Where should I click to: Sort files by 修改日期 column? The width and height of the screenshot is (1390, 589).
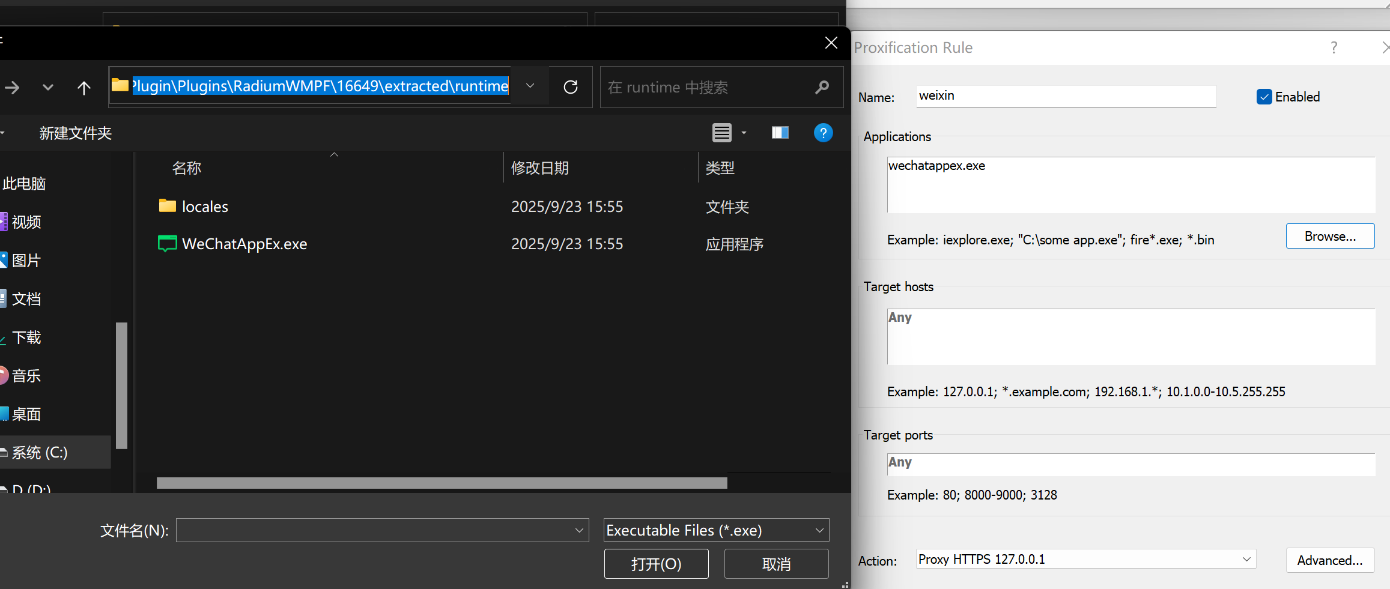[x=540, y=168]
